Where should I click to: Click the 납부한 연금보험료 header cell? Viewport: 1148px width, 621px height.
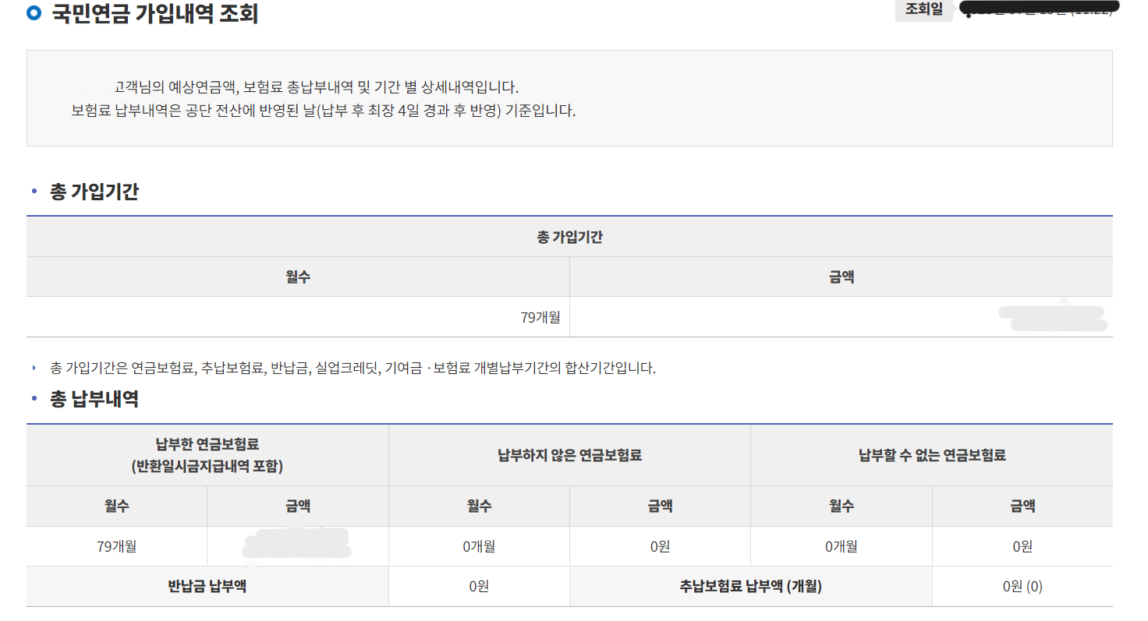pyautogui.click(x=207, y=455)
